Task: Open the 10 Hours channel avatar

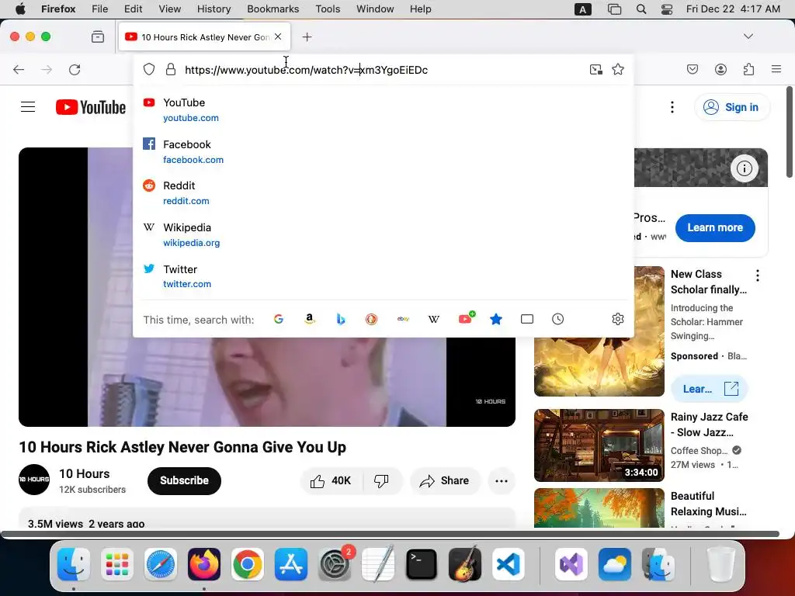Action: tap(34, 480)
